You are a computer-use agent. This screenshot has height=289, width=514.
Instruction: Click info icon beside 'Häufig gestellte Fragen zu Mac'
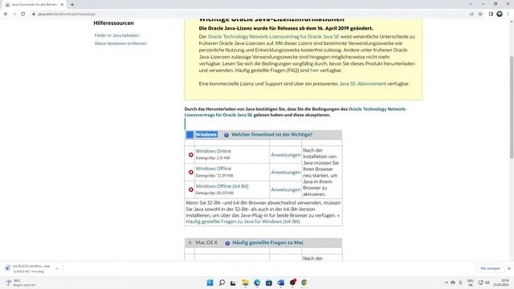[x=227, y=243]
